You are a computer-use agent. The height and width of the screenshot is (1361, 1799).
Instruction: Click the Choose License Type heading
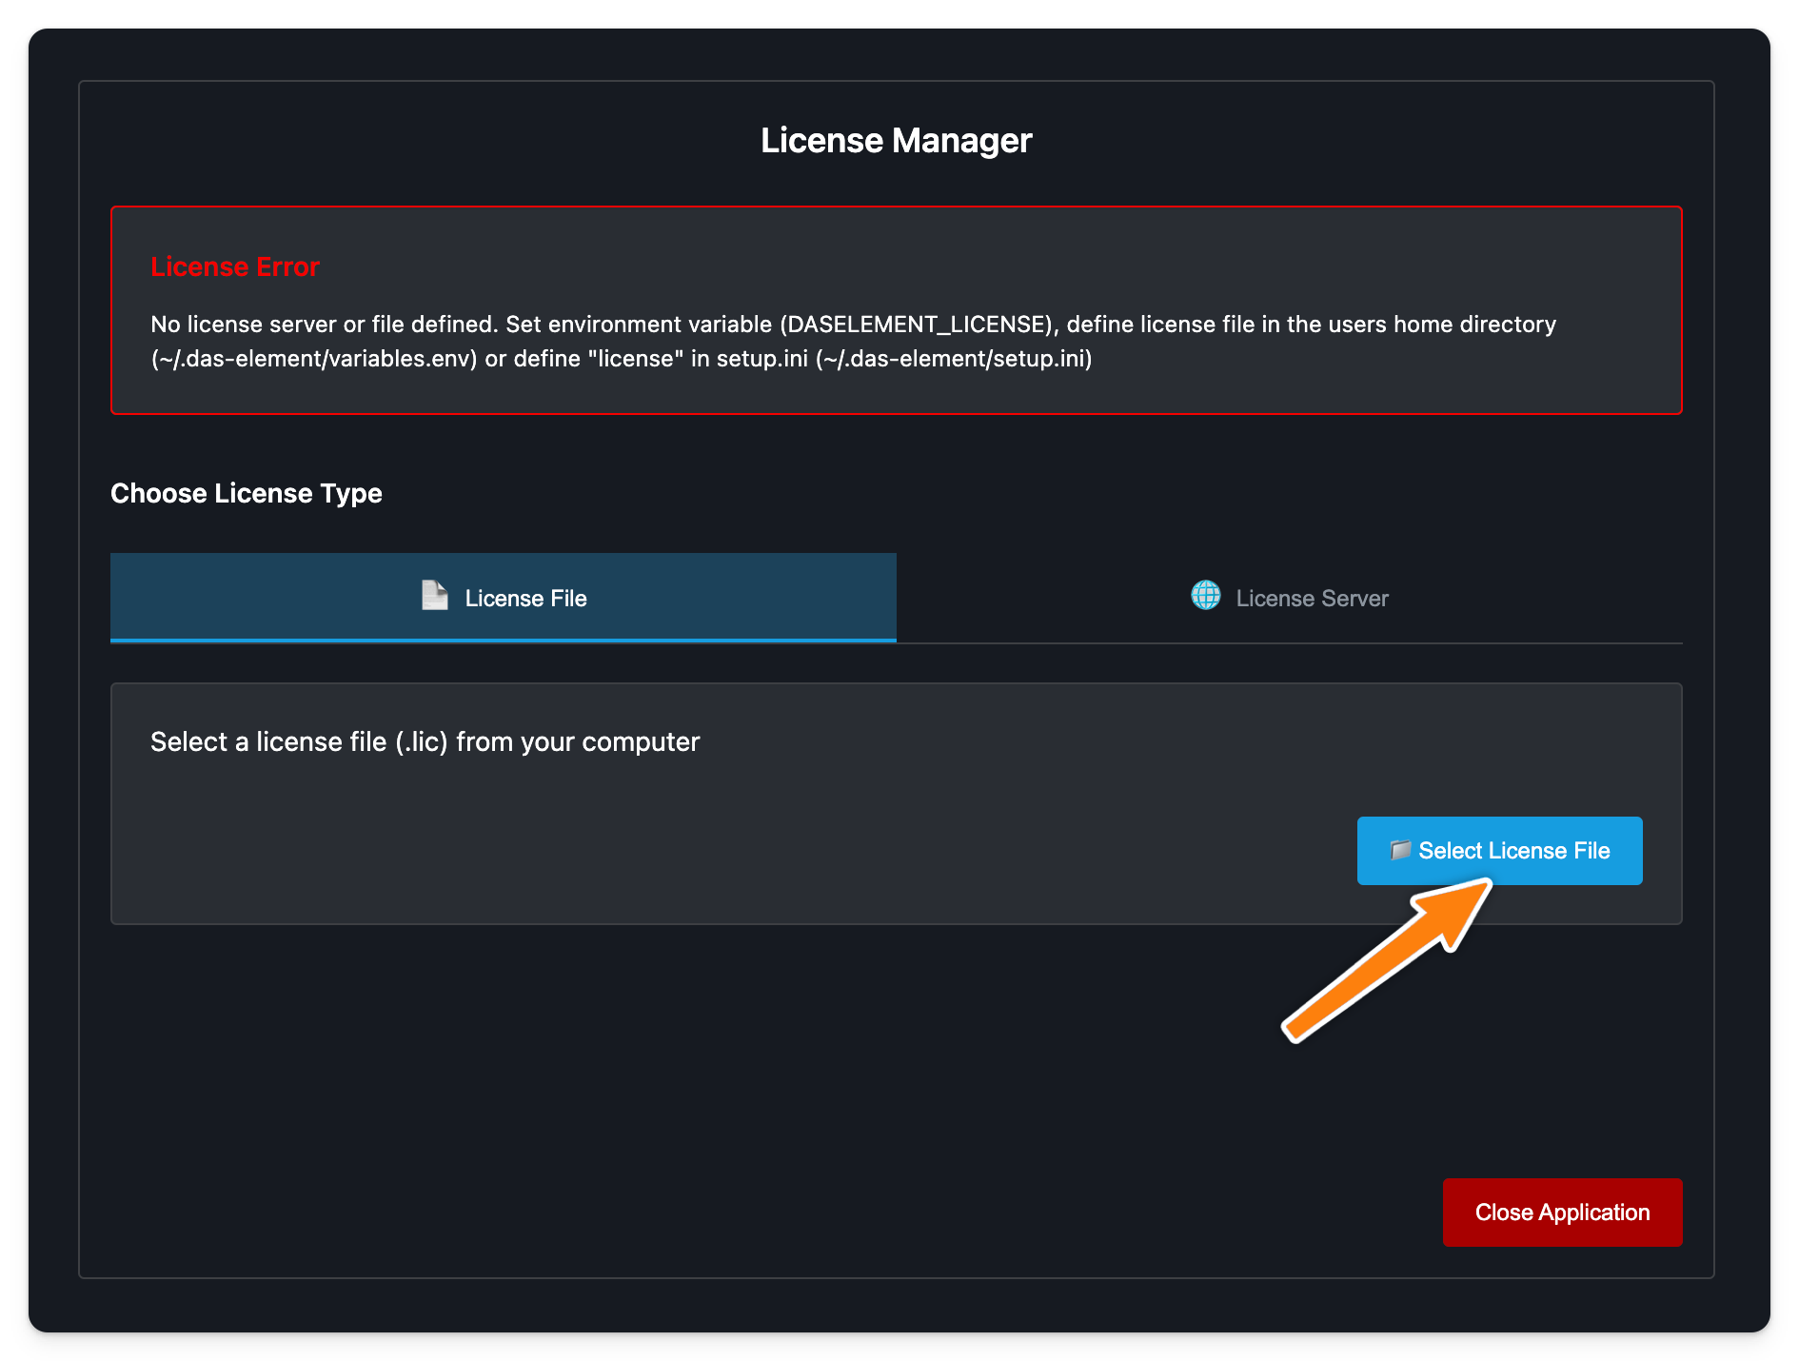[x=247, y=493]
